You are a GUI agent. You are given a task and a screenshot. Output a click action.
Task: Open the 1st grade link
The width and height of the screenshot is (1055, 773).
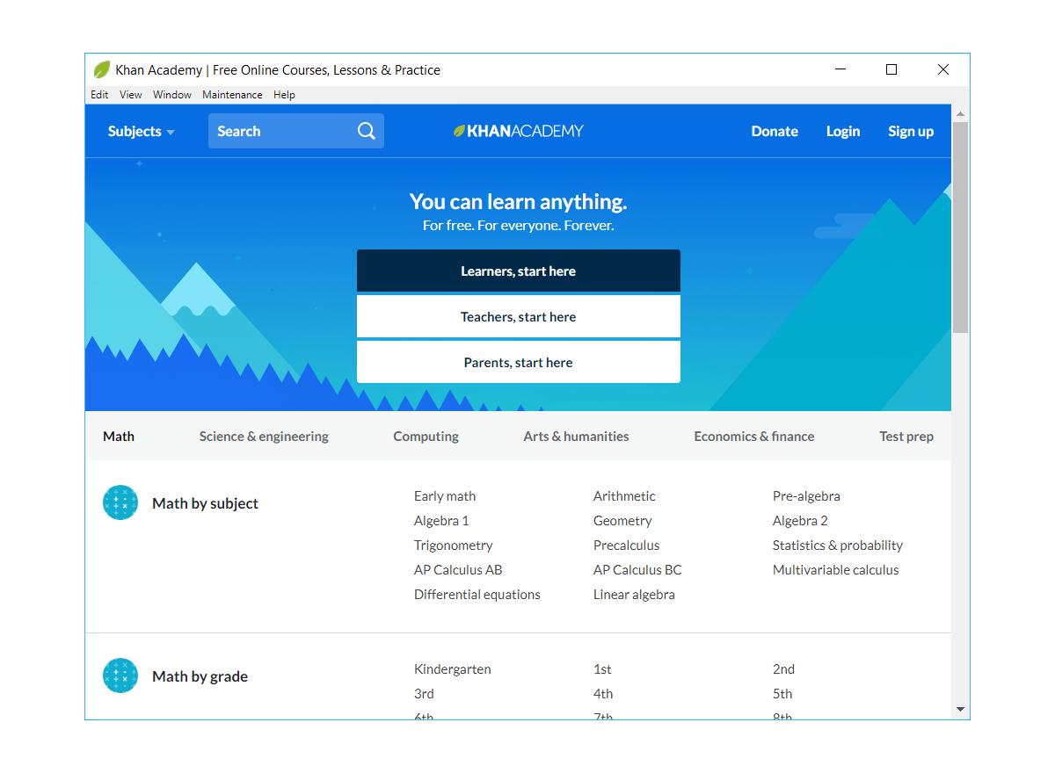(602, 669)
